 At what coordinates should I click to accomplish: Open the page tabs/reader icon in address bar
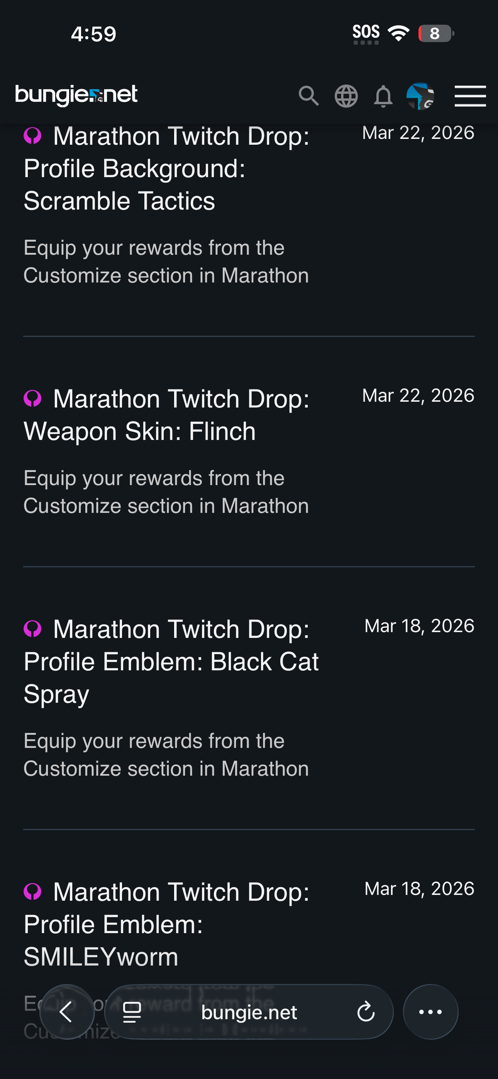point(132,1012)
